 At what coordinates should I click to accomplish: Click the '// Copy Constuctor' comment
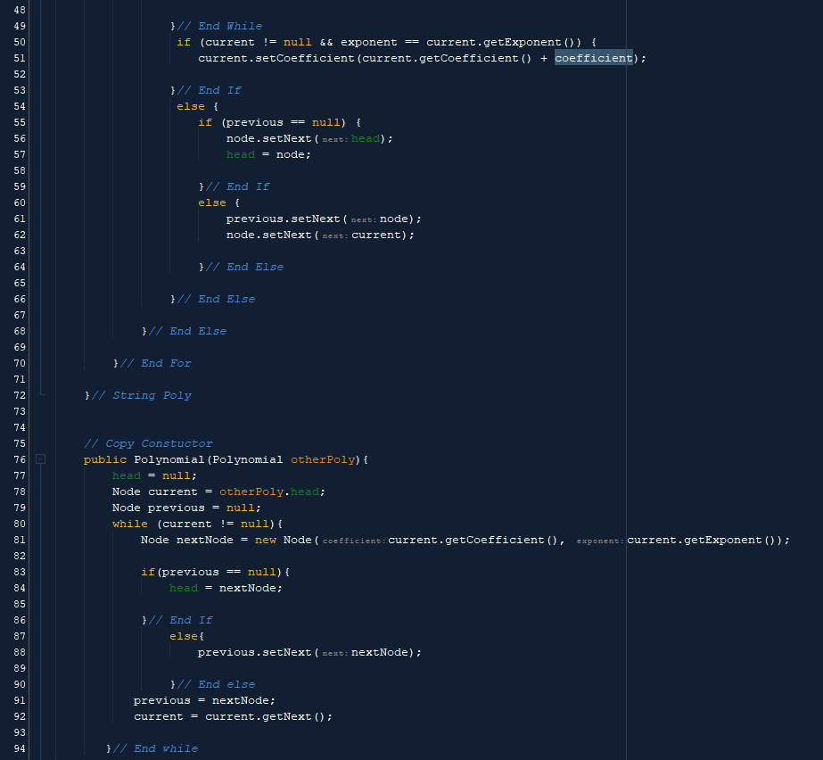pos(149,444)
